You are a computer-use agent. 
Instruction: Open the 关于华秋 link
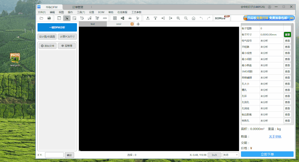click(x=275, y=137)
